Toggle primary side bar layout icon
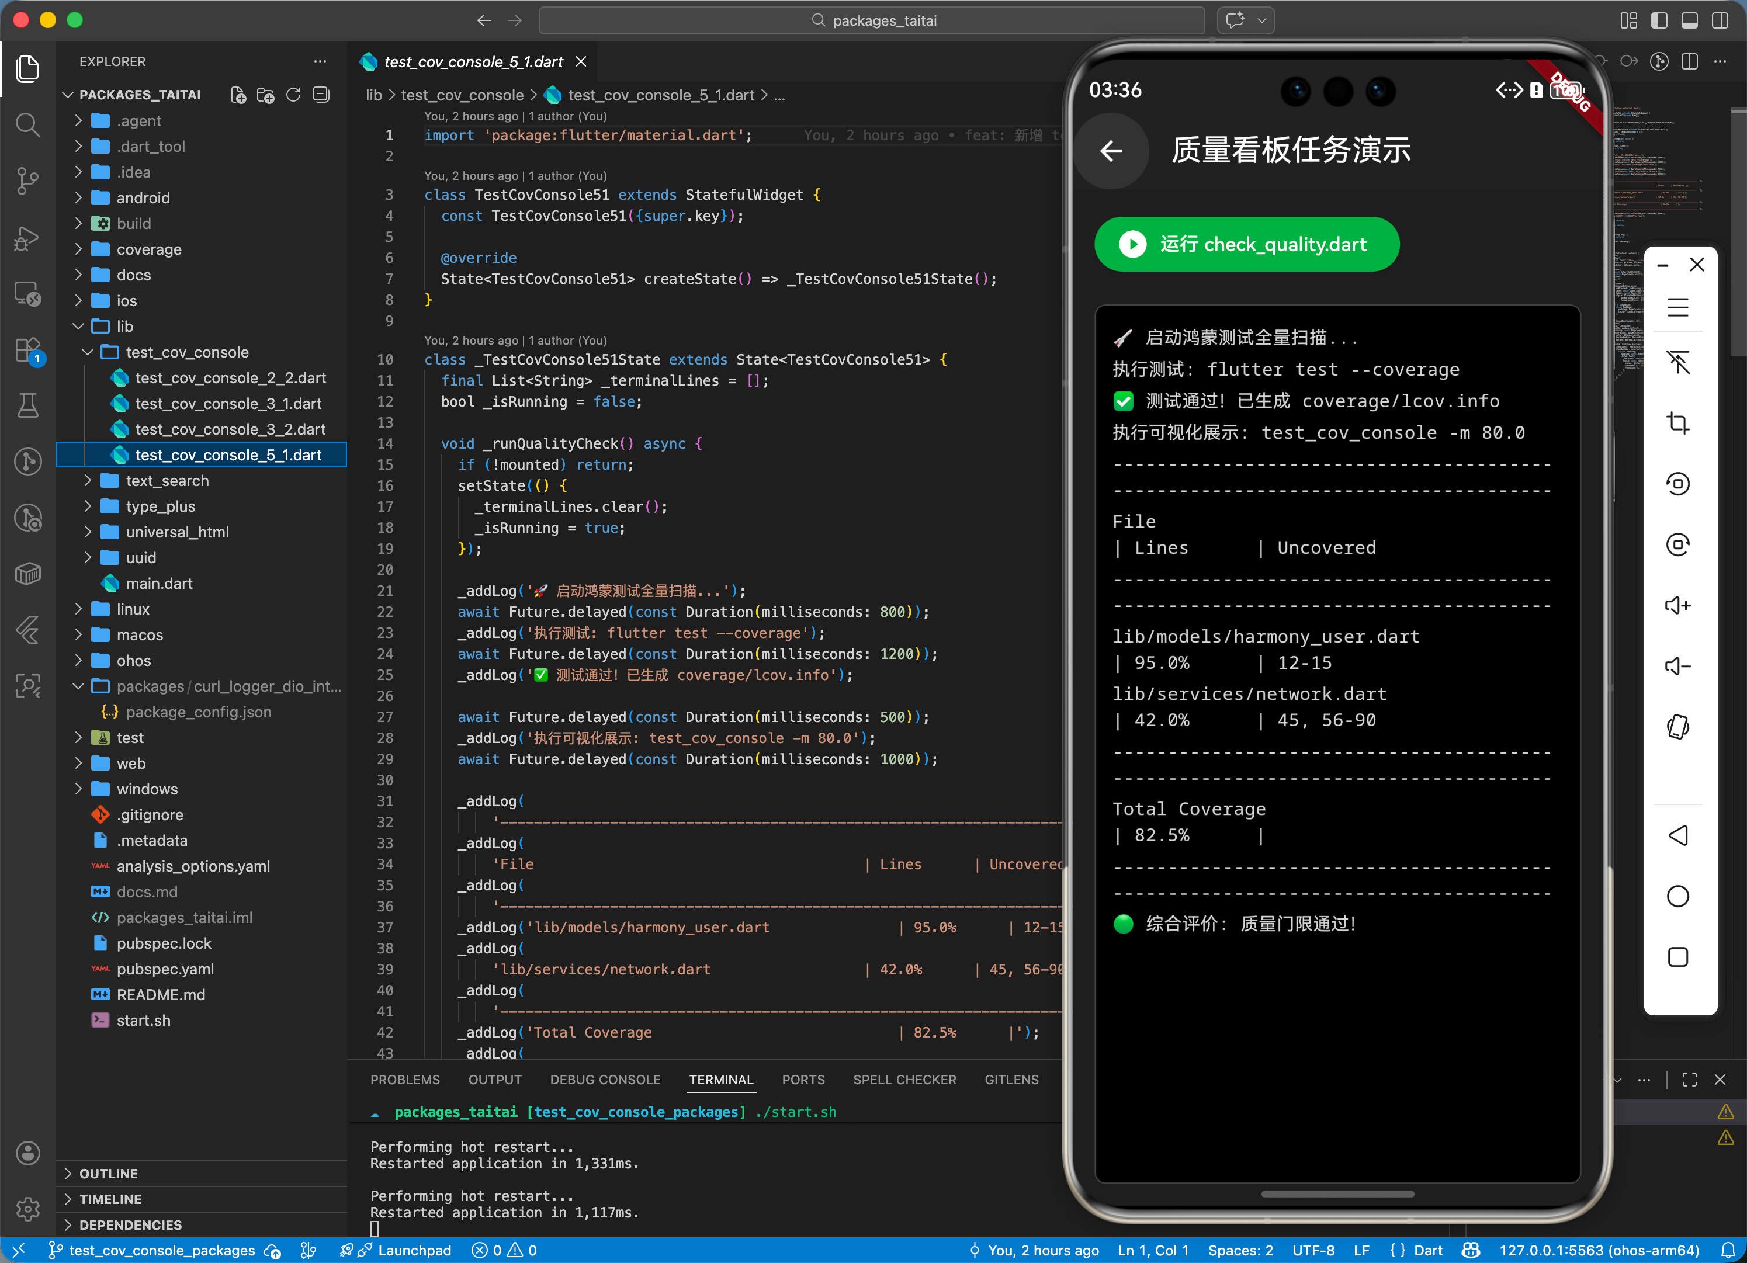This screenshot has width=1747, height=1263. (x=1659, y=21)
